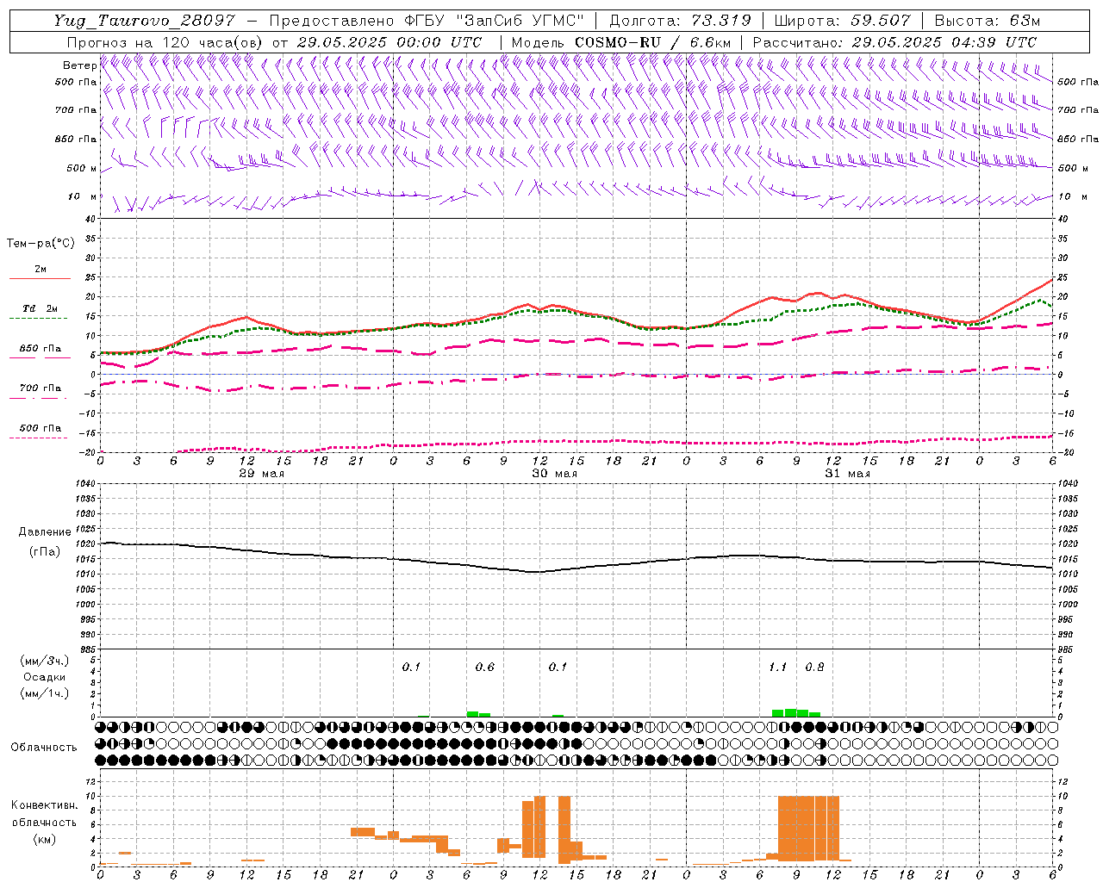Click the Облачность cloud-cover row label
This screenshot has width=1103, height=882.
(x=44, y=748)
